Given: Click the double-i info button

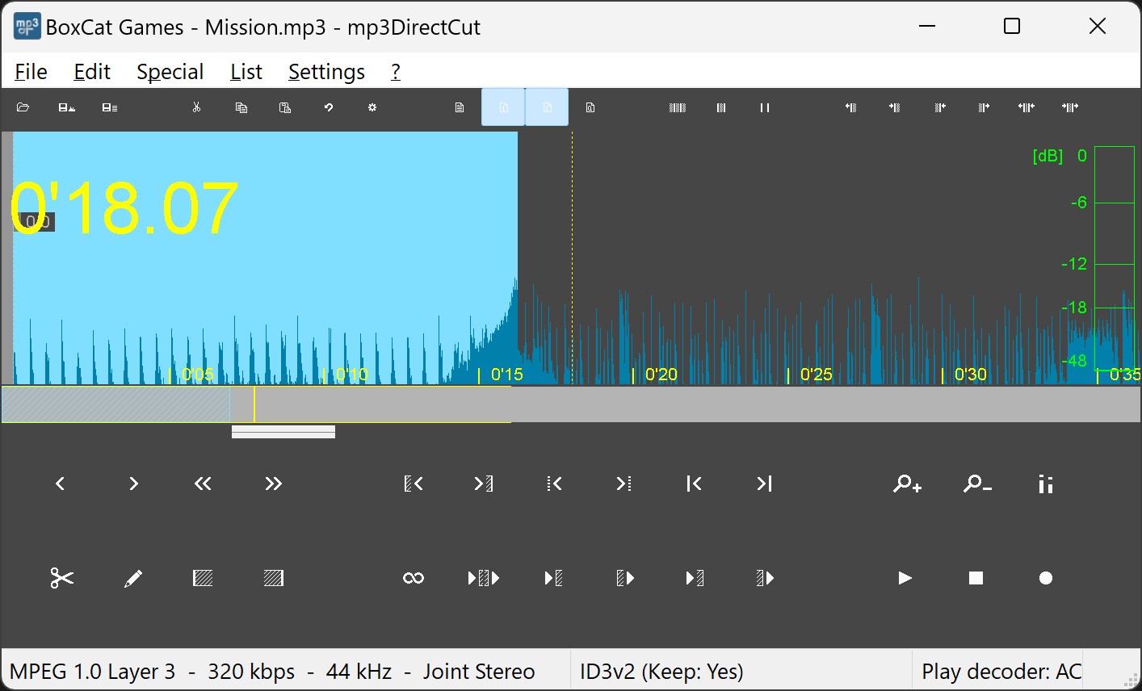Looking at the screenshot, I should click(1046, 484).
